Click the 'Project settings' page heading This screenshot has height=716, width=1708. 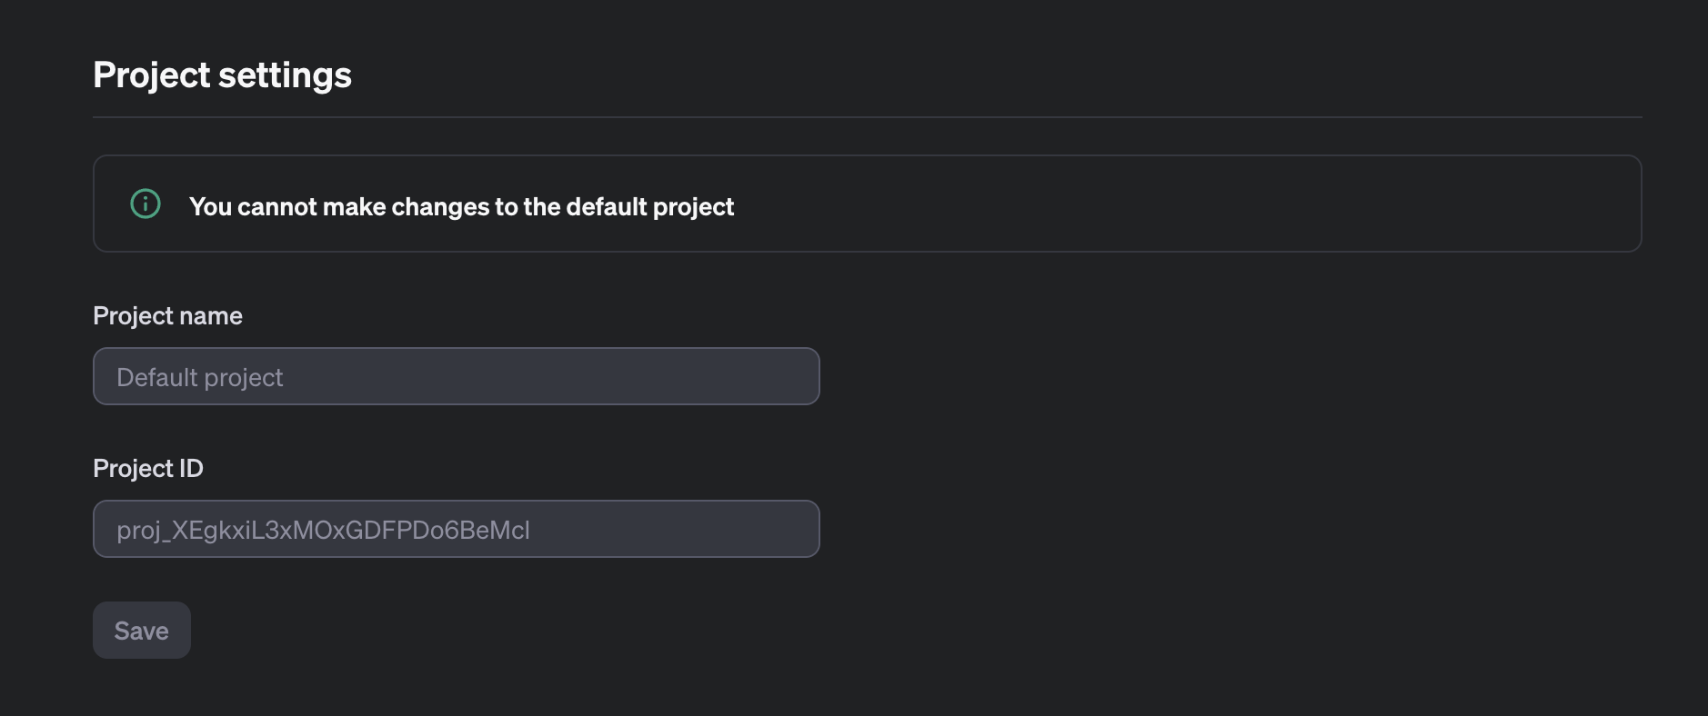(x=222, y=75)
